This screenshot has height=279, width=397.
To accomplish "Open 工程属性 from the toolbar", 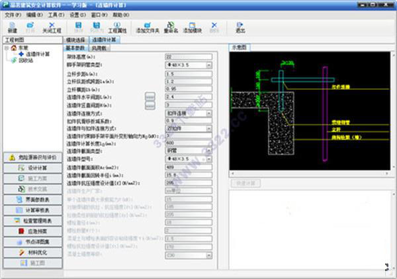I will pyautogui.click(x=117, y=27).
